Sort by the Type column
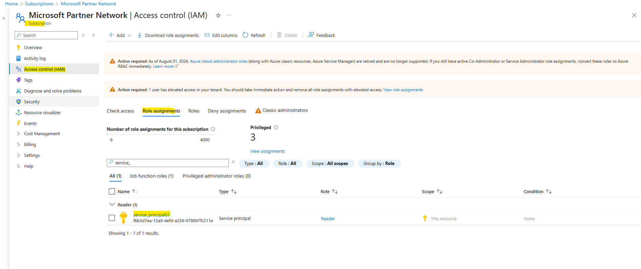This screenshot has height=269, width=641. tap(228, 191)
